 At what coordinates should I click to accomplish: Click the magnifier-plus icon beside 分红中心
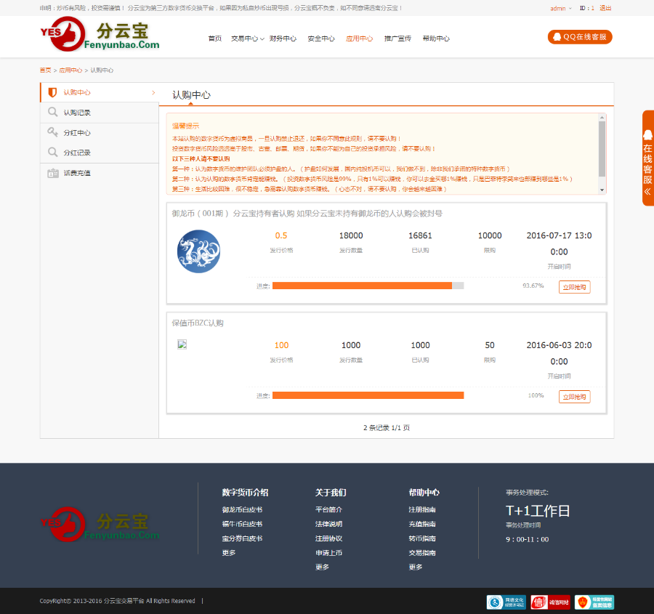click(52, 132)
